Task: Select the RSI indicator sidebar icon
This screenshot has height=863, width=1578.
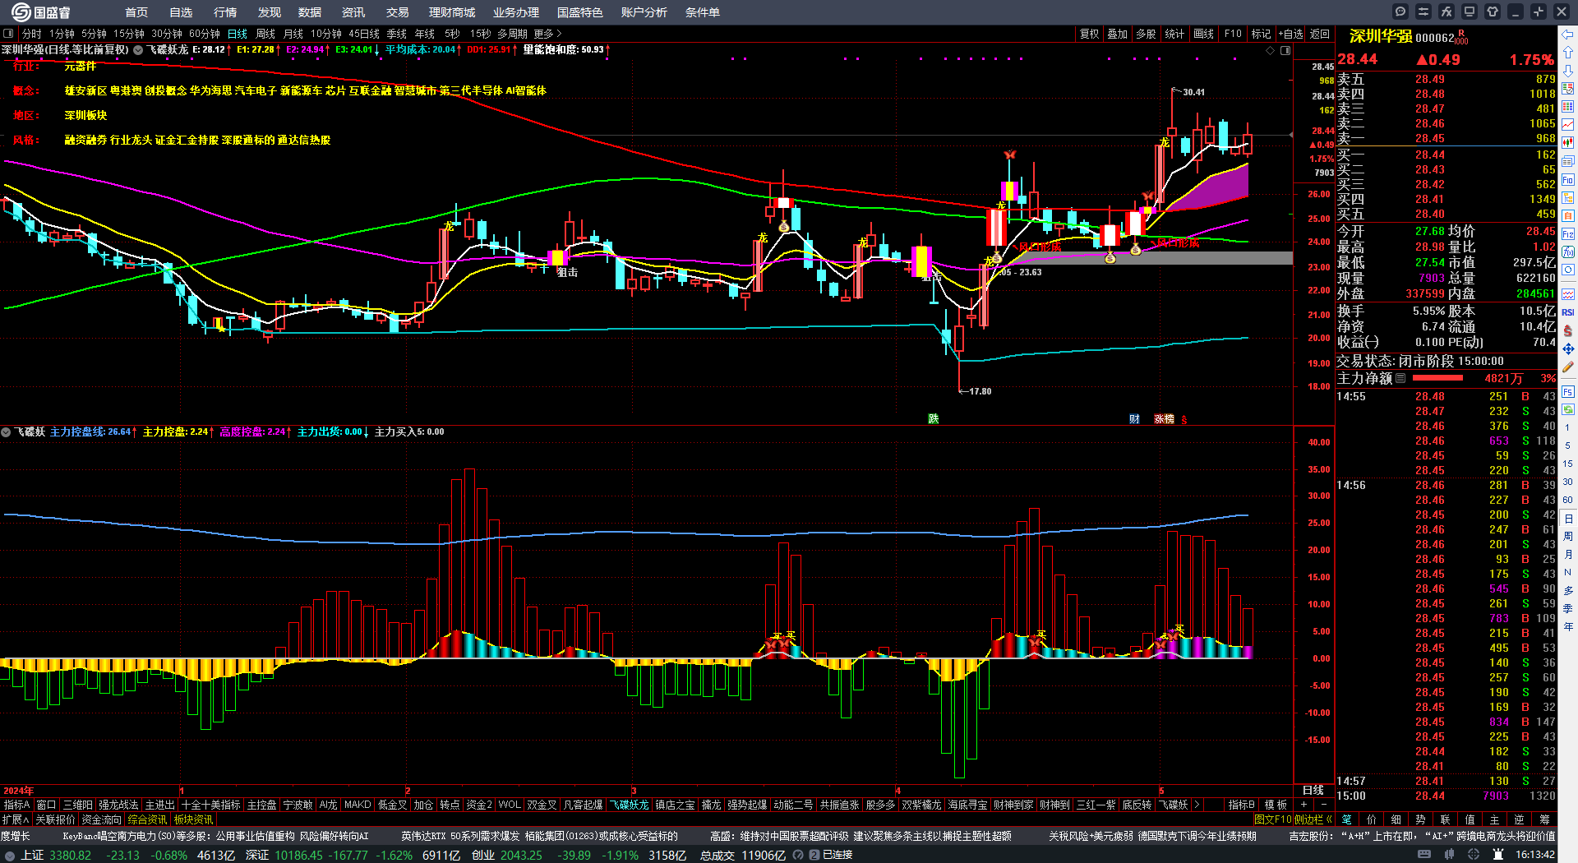Action: coord(1568,312)
